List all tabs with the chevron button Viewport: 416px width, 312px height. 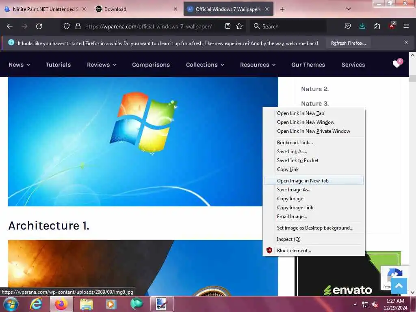coord(349,9)
